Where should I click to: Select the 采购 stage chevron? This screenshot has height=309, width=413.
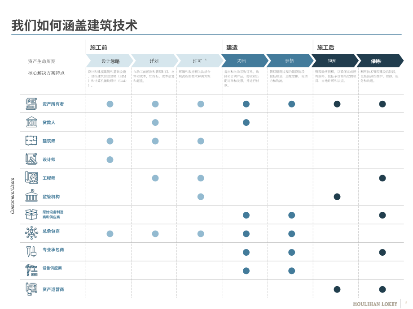click(x=245, y=61)
